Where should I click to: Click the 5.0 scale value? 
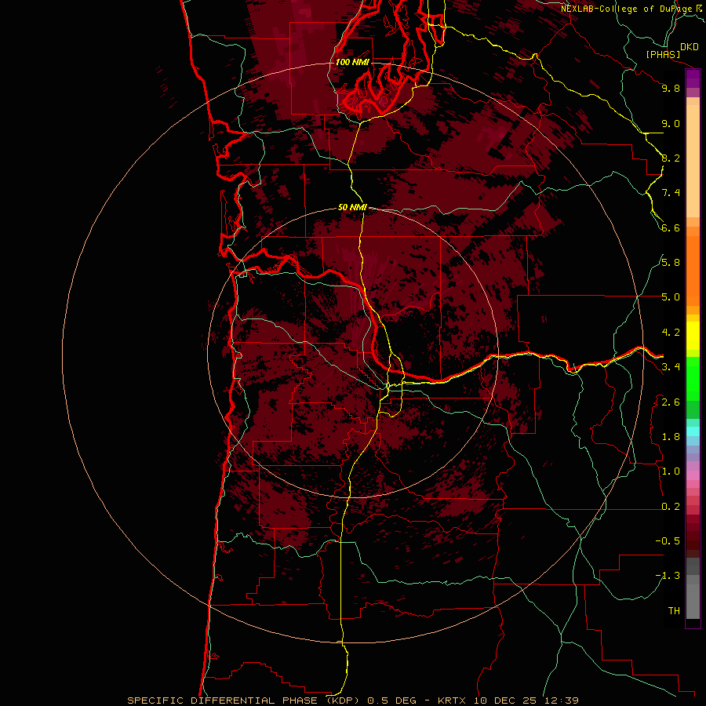(x=671, y=297)
